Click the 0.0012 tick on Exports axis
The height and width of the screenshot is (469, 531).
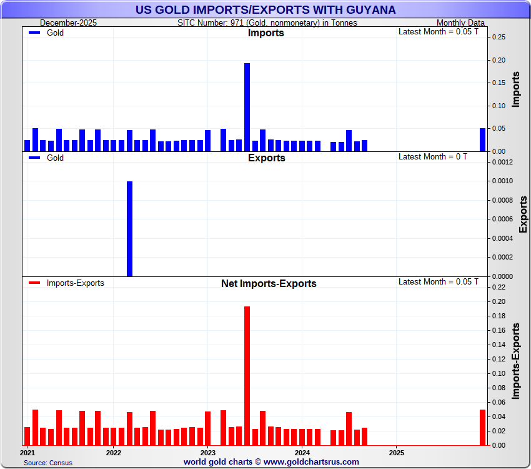pos(502,162)
